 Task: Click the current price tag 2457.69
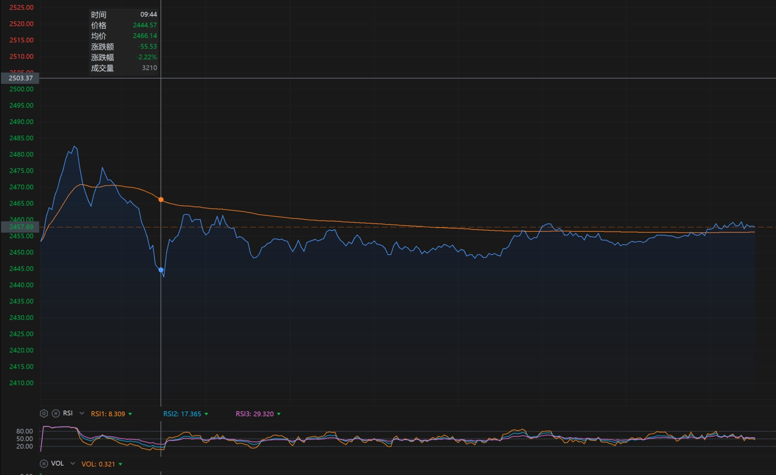point(20,227)
